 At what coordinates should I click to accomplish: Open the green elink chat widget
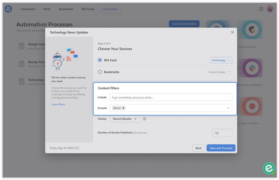click(x=269, y=168)
